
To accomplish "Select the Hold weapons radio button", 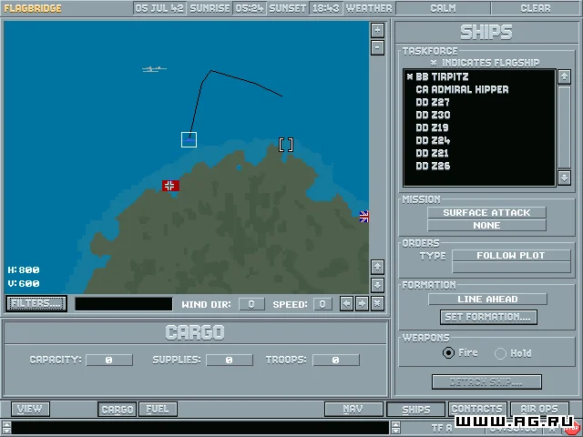I will coord(500,353).
